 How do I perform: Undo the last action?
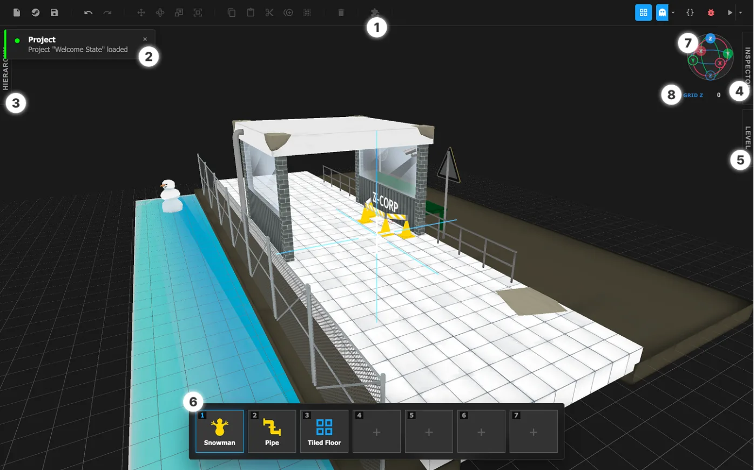[89, 12]
